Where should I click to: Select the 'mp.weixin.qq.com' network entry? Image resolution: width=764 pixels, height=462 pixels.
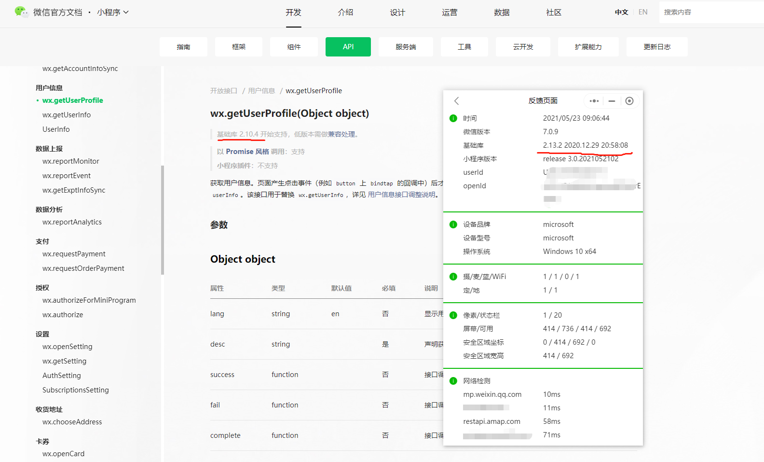click(492, 394)
